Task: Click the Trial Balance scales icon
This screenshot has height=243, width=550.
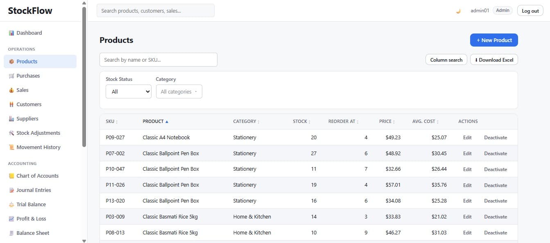Action: coord(11,204)
